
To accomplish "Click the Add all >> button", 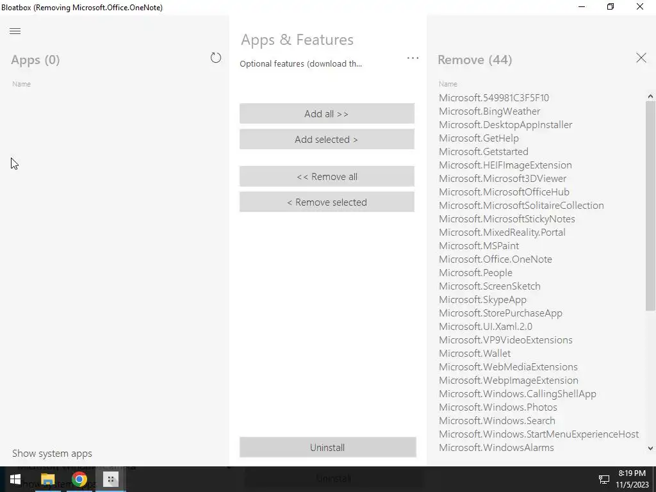I will (x=327, y=114).
